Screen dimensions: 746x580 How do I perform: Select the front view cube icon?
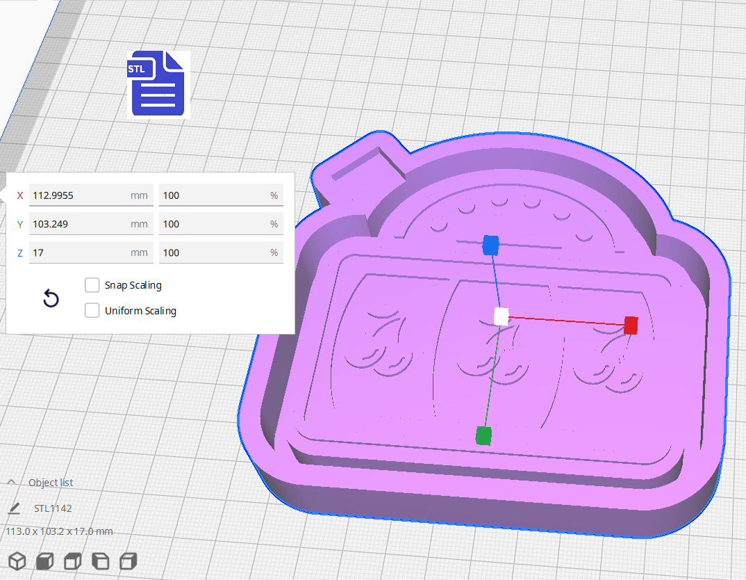pos(44,561)
